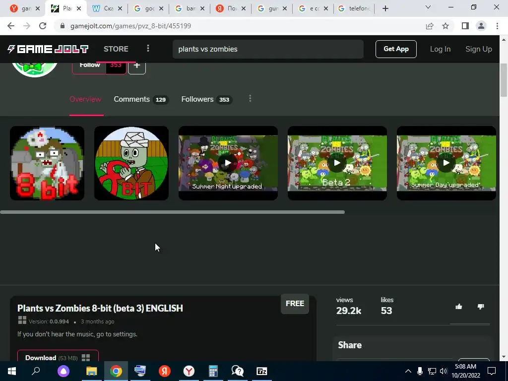Open the help chat bubble taskbar icon
This screenshot has height=381, width=508.
click(x=238, y=371)
